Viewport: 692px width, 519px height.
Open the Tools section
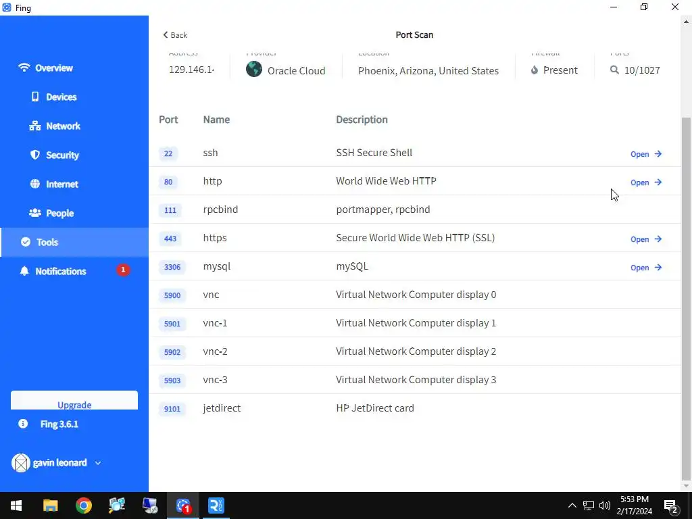click(74, 243)
